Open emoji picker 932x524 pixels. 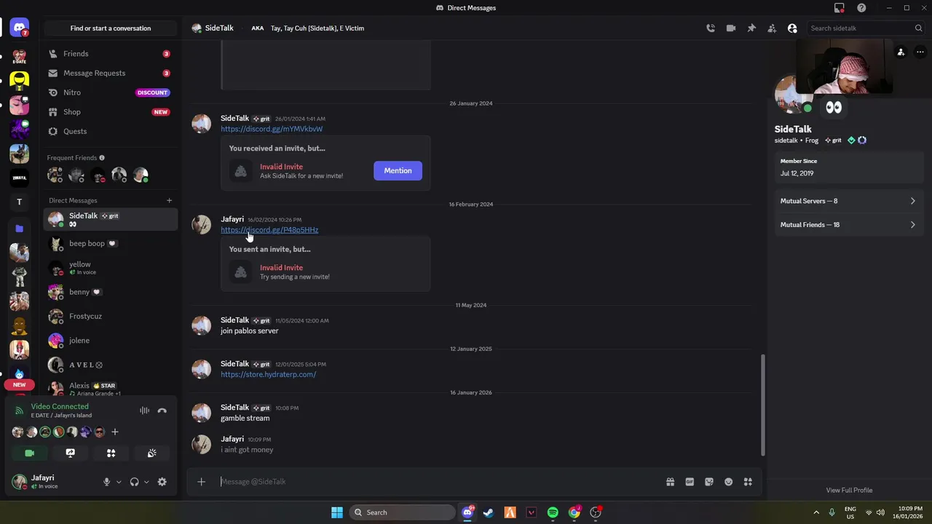pos(728,482)
